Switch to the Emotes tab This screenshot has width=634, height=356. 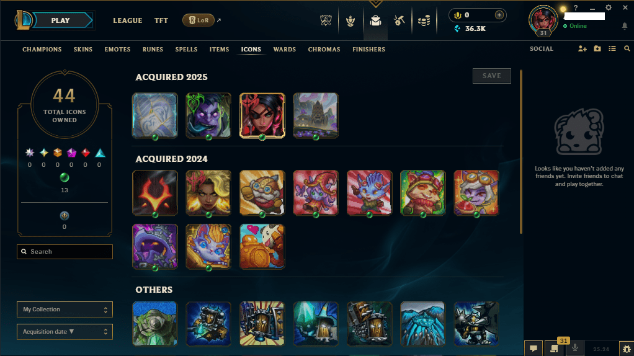pos(117,49)
